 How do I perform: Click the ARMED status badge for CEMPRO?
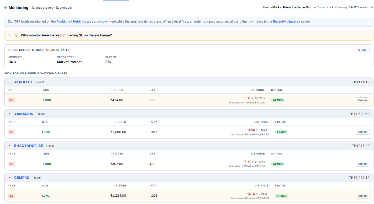tap(281, 196)
